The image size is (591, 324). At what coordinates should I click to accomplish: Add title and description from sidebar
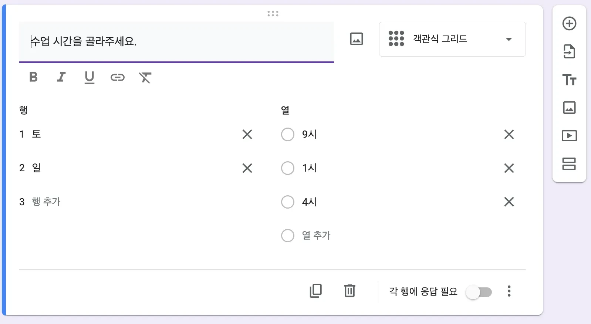click(569, 80)
